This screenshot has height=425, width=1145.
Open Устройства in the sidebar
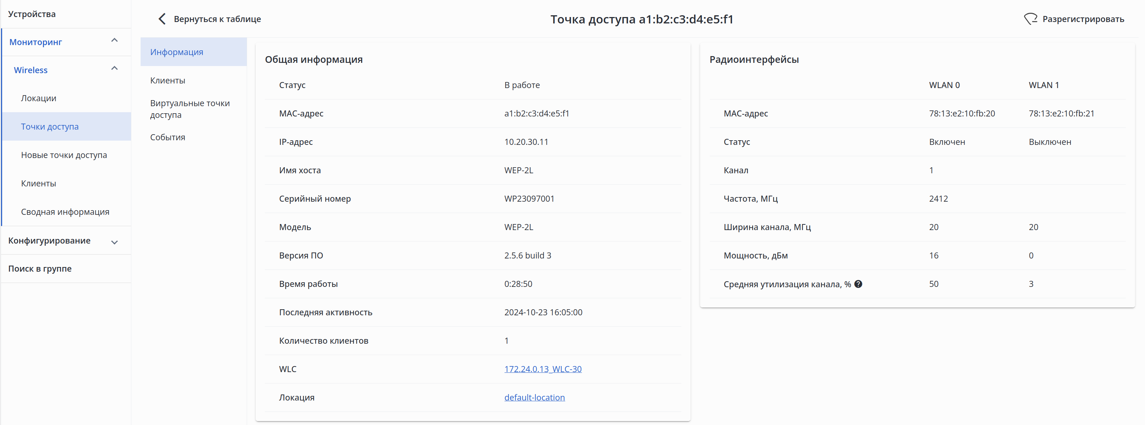tap(32, 14)
